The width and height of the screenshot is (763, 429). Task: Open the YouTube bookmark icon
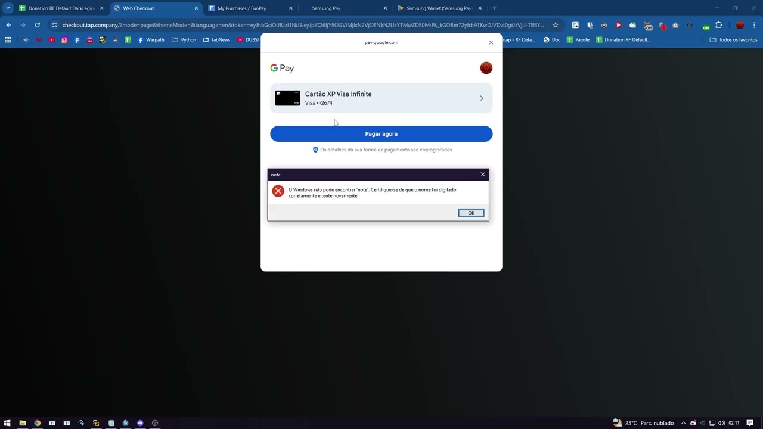51,40
